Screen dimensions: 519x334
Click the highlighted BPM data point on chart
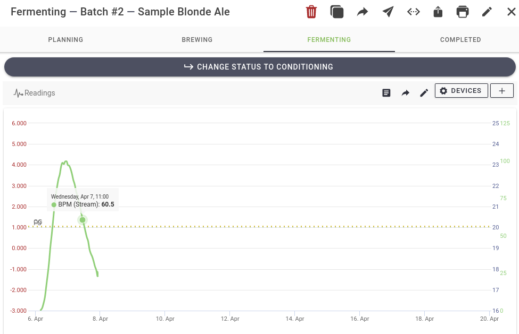coord(83,220)
